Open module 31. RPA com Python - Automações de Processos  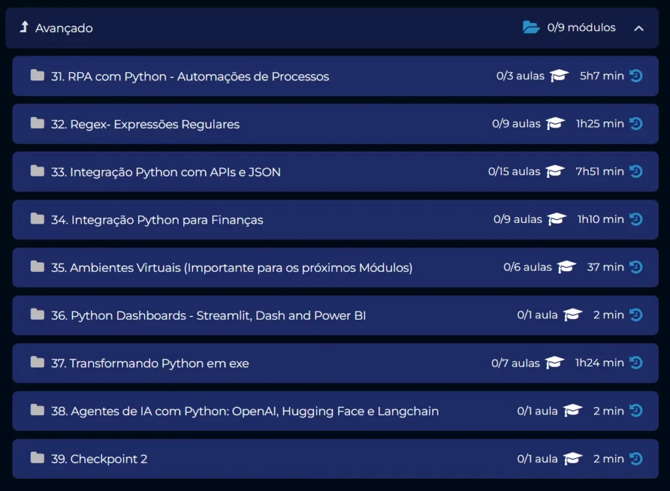335,76
